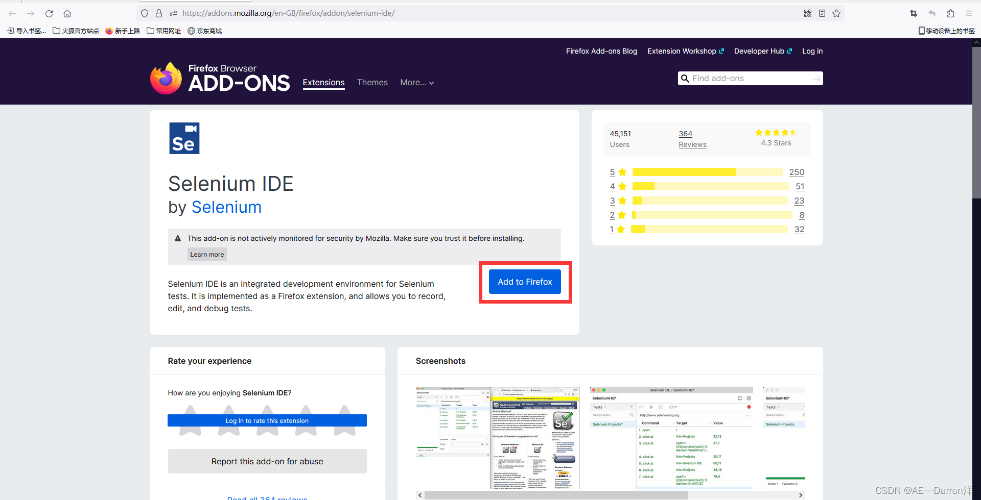981x500 pixels.
Task: Select the Se Selenium IDE add-on logo
Action: 184,138
